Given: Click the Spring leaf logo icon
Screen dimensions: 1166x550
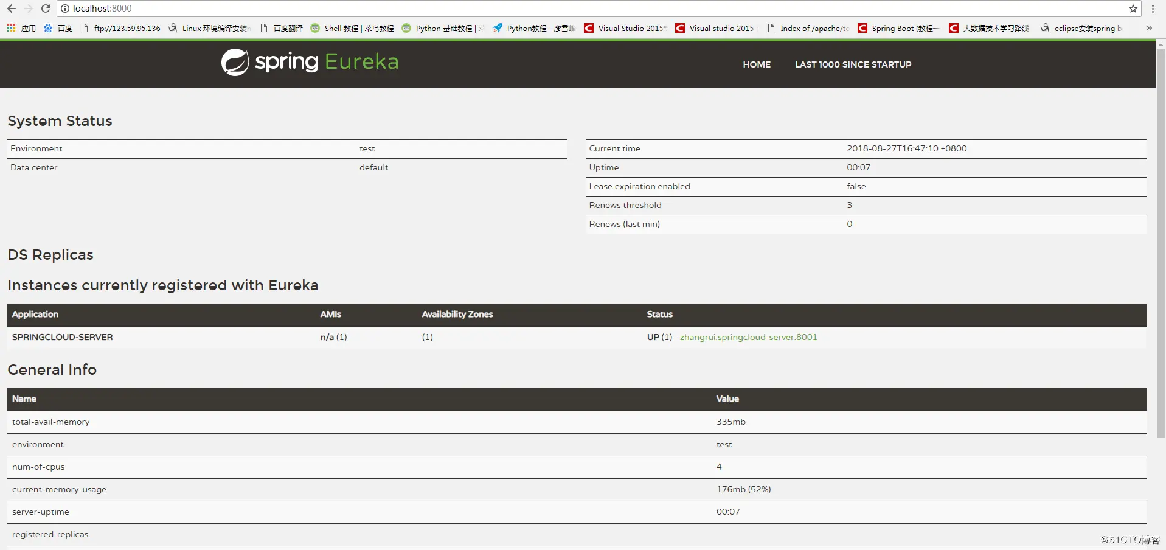Looking at the screenshot, I should [x=235, y=62].
